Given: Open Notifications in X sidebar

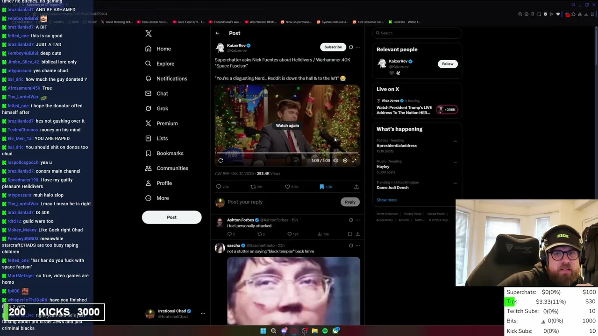Looking at the screenshot, I should point(166,78).
